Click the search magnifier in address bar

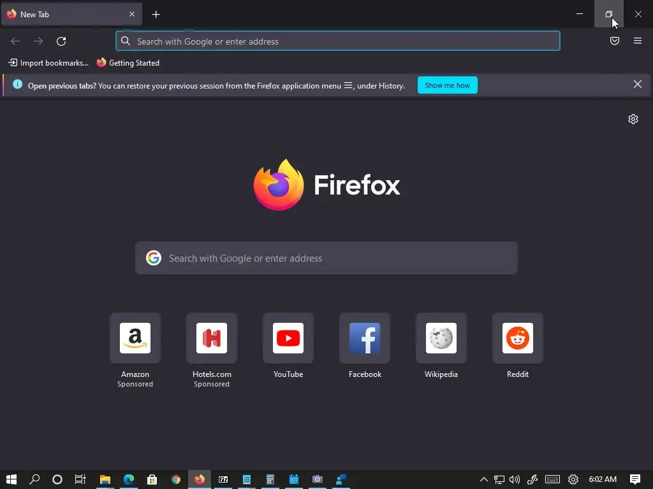[126, 41]
